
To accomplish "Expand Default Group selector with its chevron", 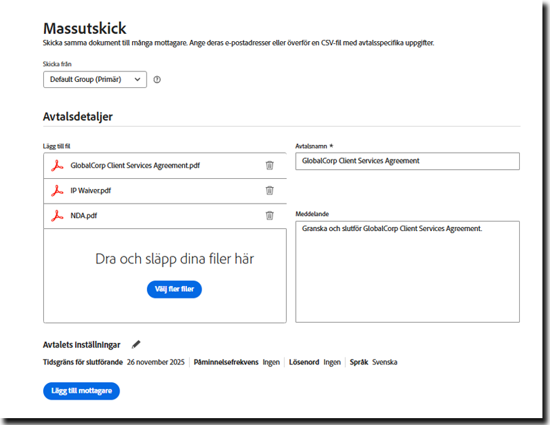I will click(x=137, y=79).
